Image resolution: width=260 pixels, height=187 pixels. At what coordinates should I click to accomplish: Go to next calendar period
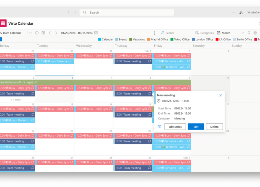[x=56, y=33]
